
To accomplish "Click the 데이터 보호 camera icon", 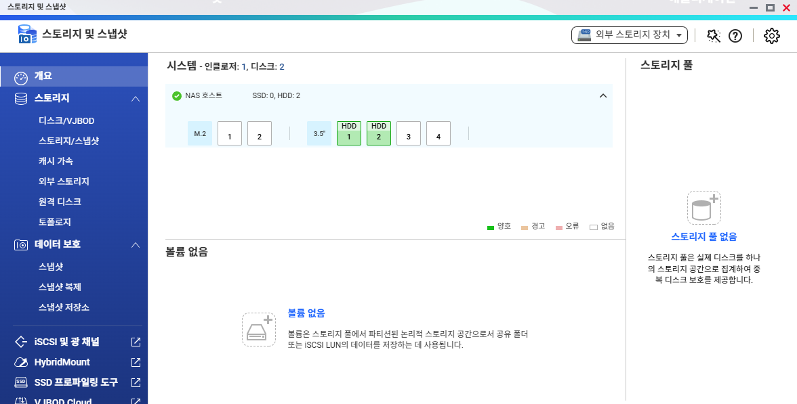I will [x=21, y=245].
